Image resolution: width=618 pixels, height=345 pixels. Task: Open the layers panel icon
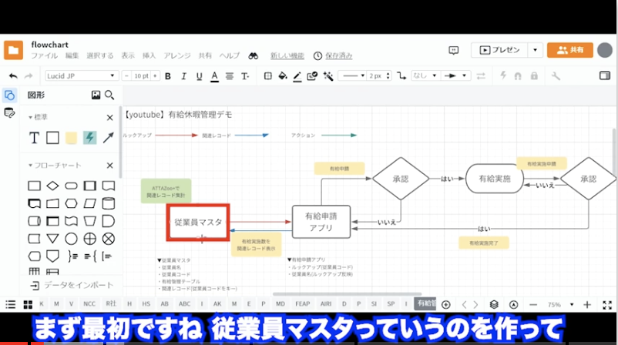coord(494,304)
